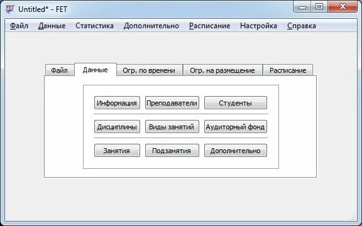Viewport: 362px width, 226px height.
Task: Open the Дополнительно menu in the menu bar
Action: (x=151, y=26)
